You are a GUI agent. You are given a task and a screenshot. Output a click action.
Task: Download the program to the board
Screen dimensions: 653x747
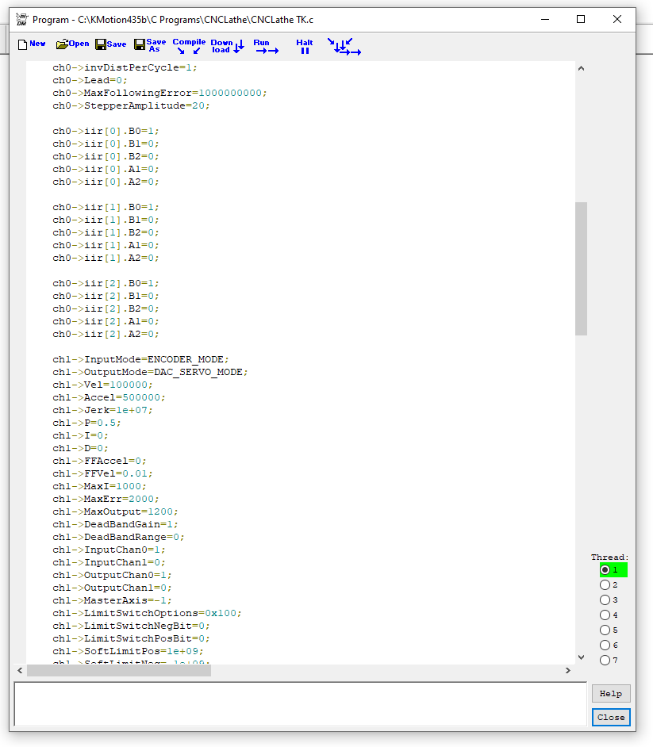click(227, 46)
